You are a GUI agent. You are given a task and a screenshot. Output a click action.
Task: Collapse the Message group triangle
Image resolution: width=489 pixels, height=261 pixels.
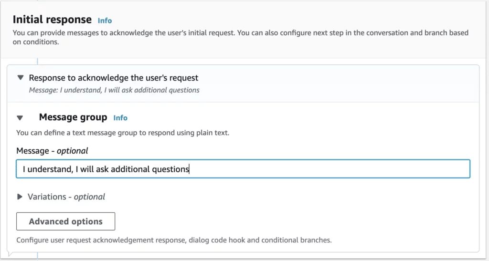[x=20, y=118]
